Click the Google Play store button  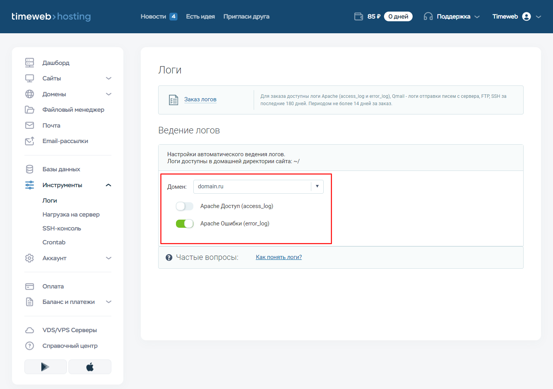coord(45,367)
